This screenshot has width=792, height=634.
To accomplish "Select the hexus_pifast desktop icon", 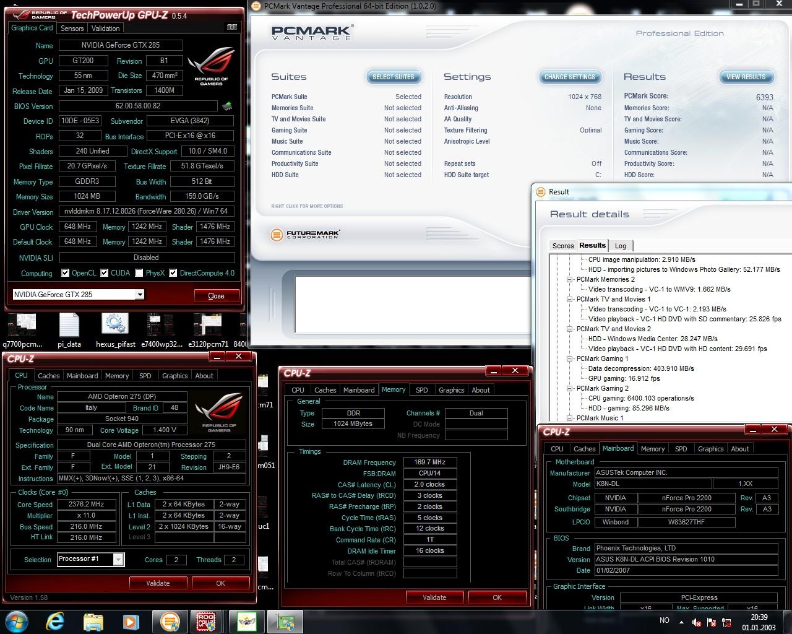I will [115, 331].
